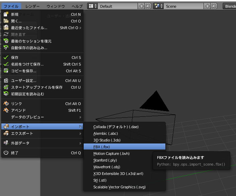Expand the 最近使ったファイル submenu arrow
The height and width of the screenshot is (196, 236).
80,28
